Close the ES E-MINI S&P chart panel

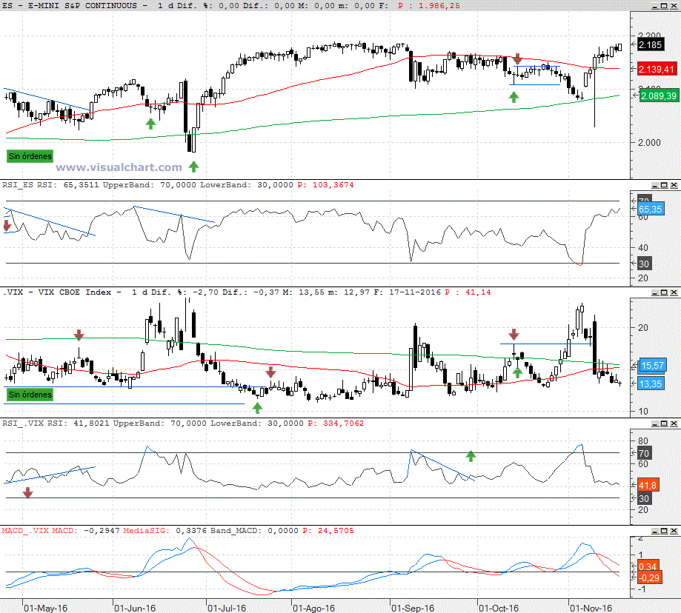coord(674,6)
